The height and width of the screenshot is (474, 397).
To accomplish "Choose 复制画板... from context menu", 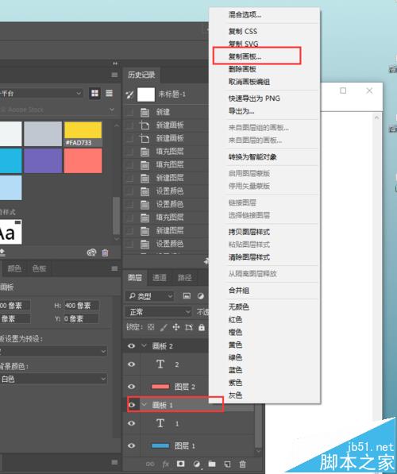I will tap(245, 56).
